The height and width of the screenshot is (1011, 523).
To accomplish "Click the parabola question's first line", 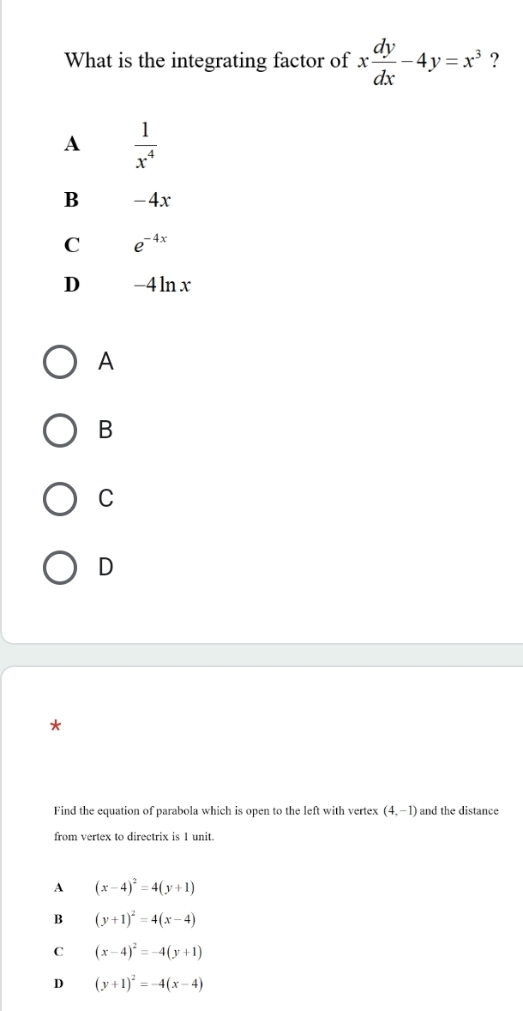I will pyautogui.click(x=276, y=810).
